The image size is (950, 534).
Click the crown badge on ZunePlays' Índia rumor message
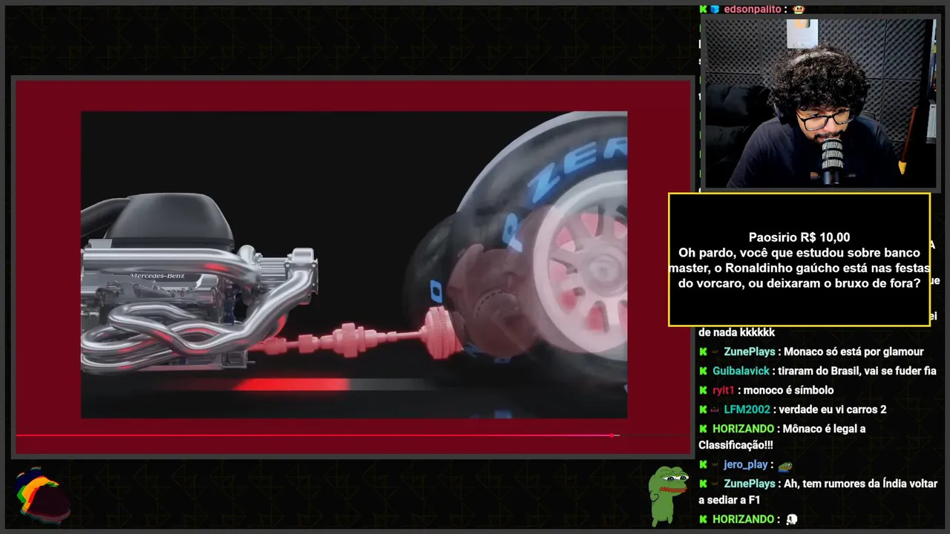[x=715, y=484]
